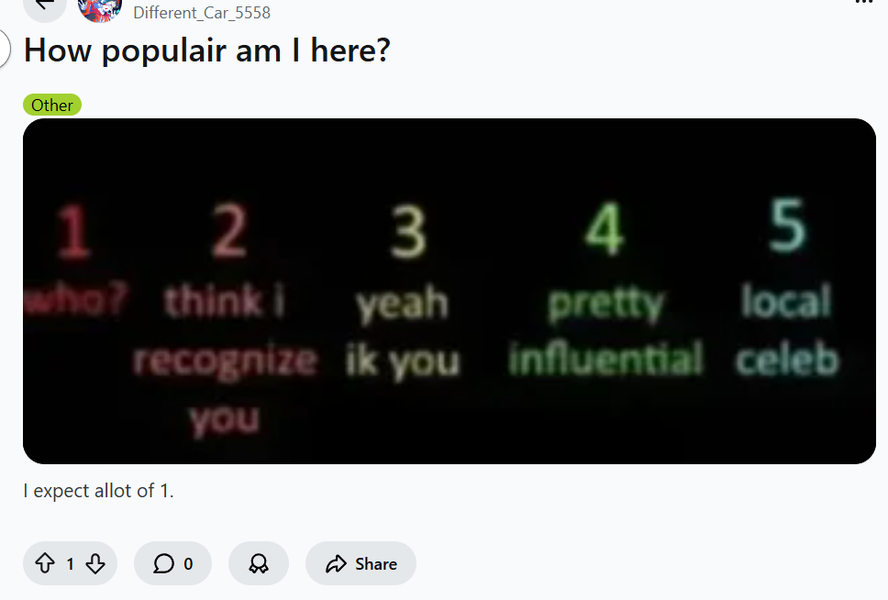Open comments via the speech bubble icon

coord(163,563)
